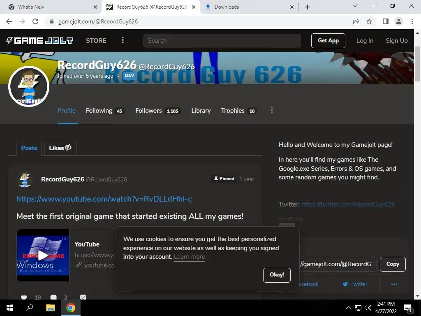Play the Windows Blue Screen video thumbnail
Image resolution: width=421 pixels, height=316 pixels.
[x=43, y=255]
